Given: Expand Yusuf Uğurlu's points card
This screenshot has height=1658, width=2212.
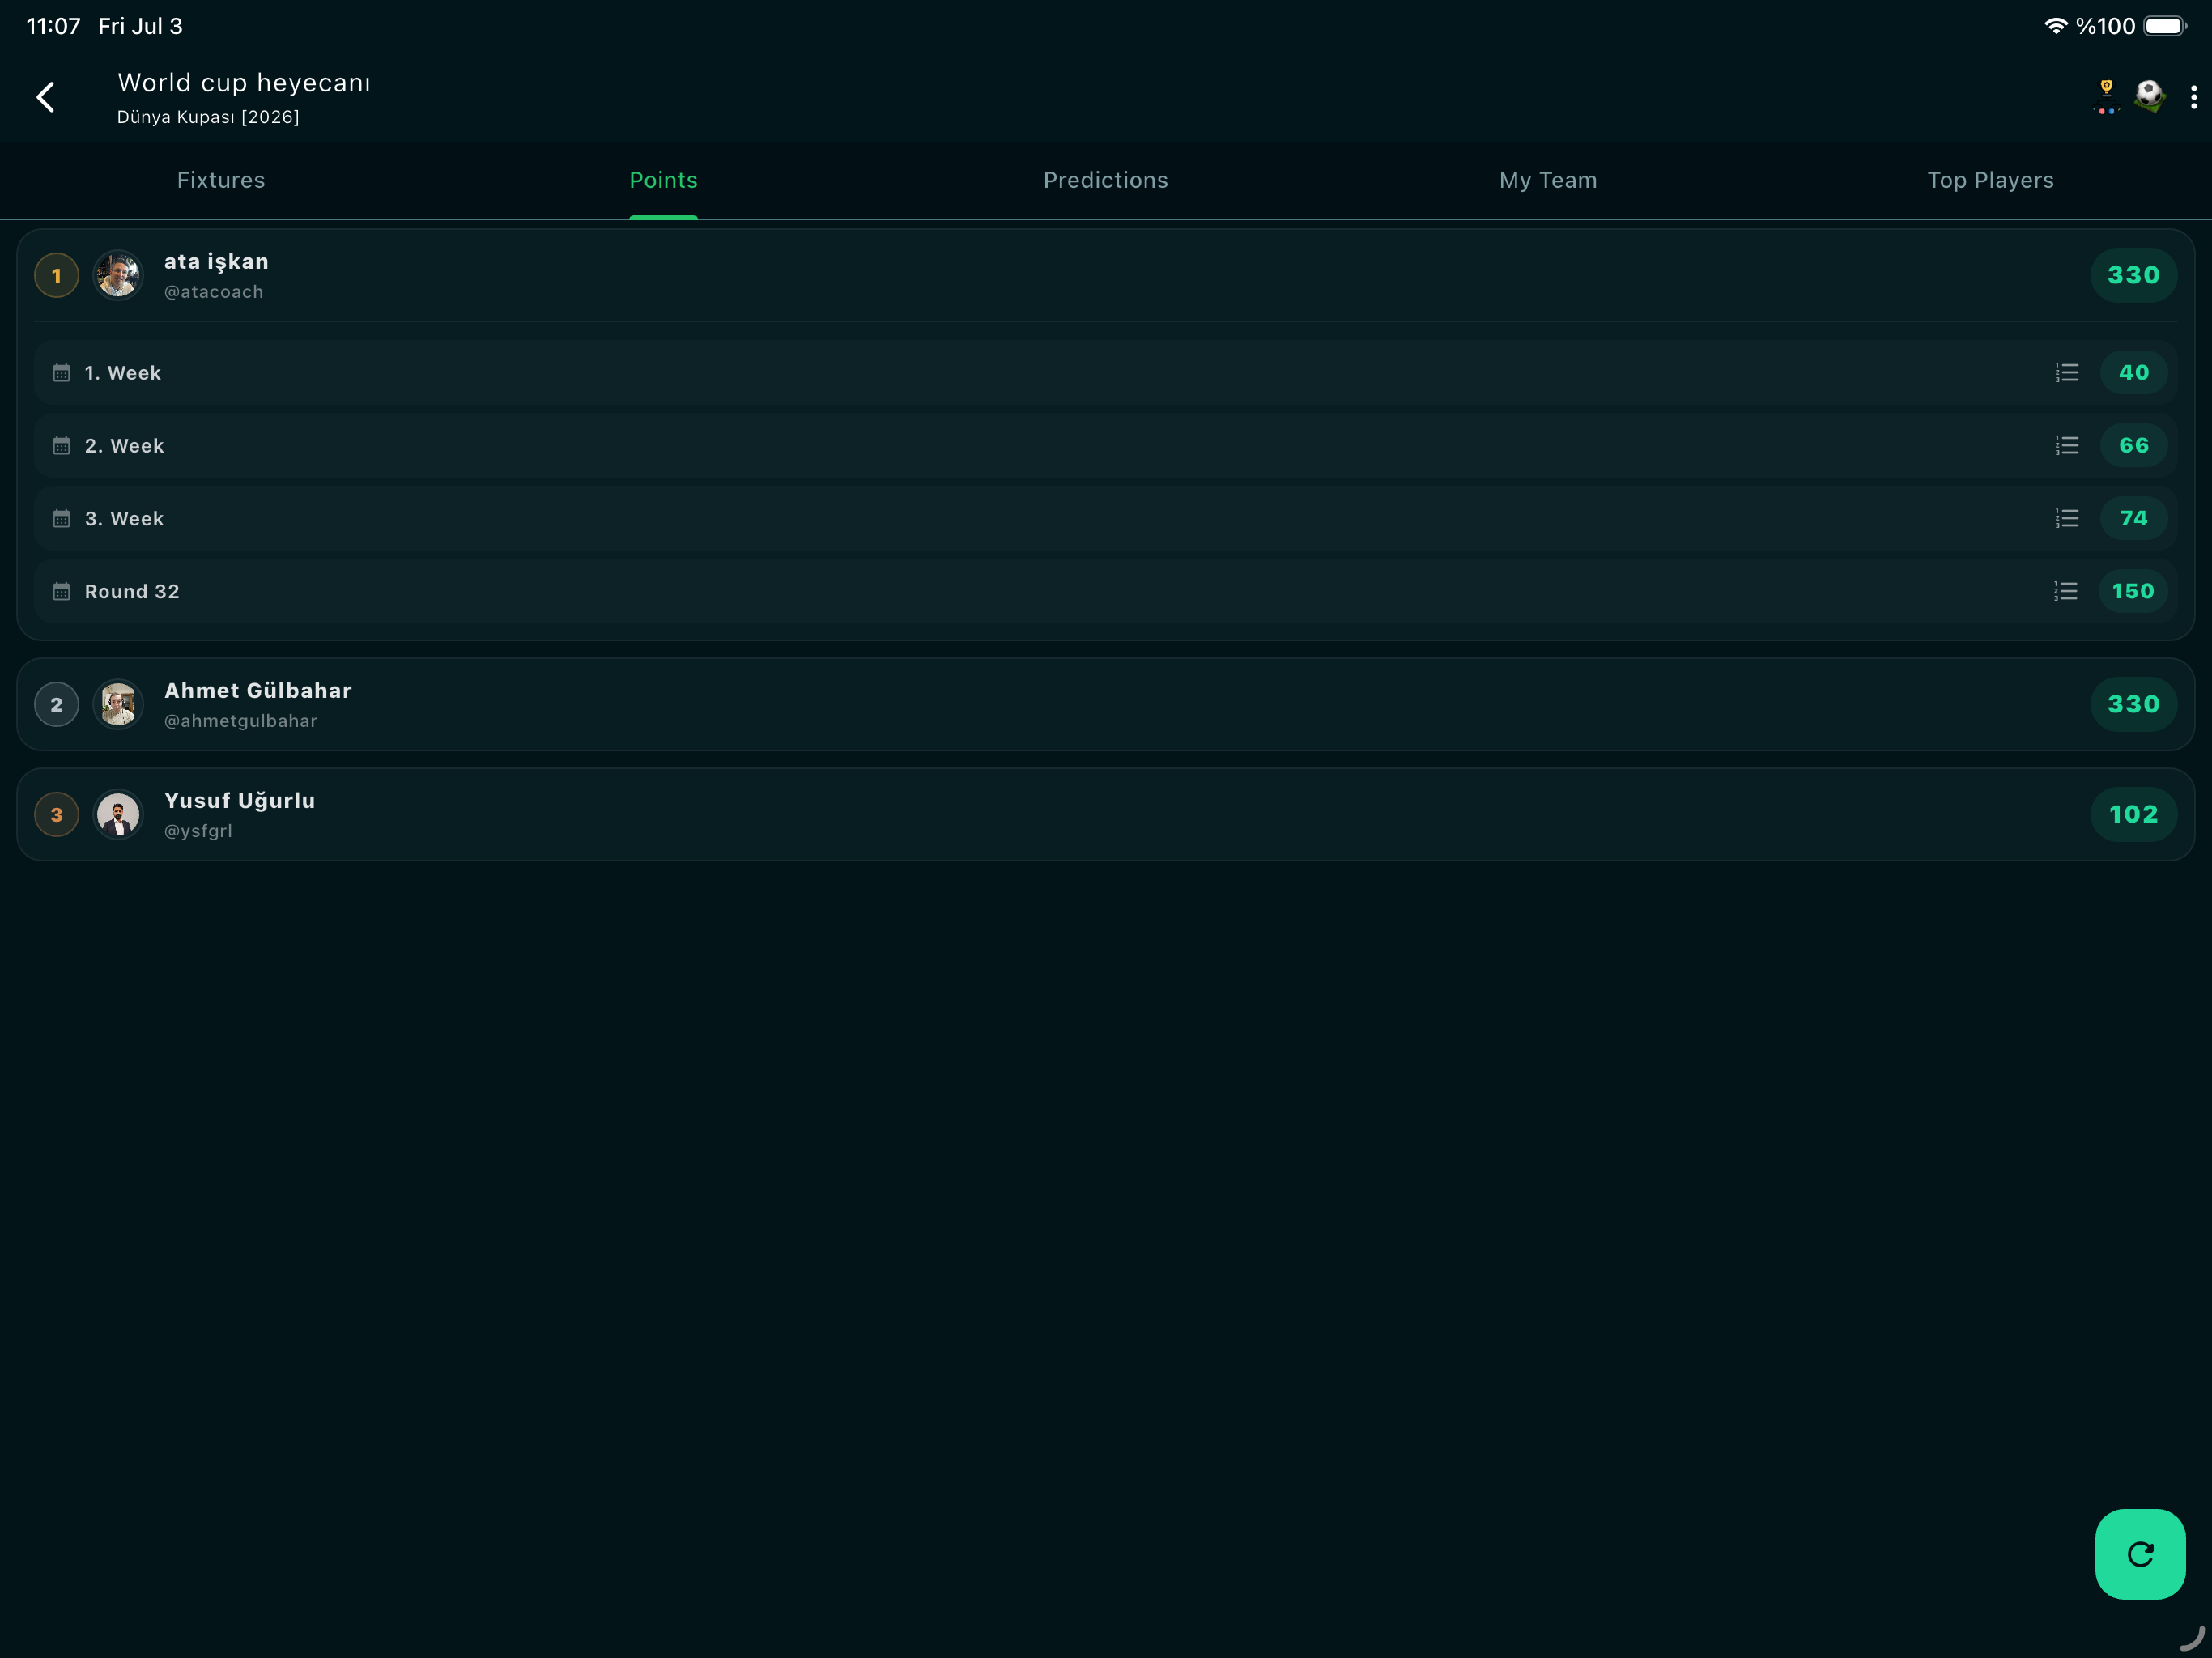Looking at the screenshot, I should point(1106,815).
